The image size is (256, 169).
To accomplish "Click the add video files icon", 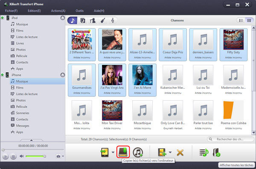I will pos(162,152).
